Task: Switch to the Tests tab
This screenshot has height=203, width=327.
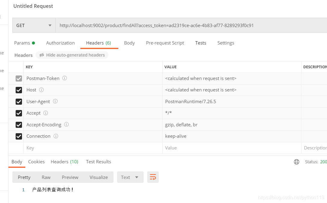Action: point(201,43)
